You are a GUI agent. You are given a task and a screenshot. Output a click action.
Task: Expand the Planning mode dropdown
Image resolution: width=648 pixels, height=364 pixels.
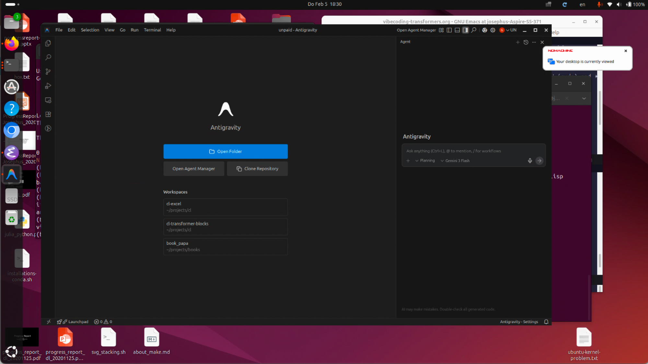click(x=425, y=161)
